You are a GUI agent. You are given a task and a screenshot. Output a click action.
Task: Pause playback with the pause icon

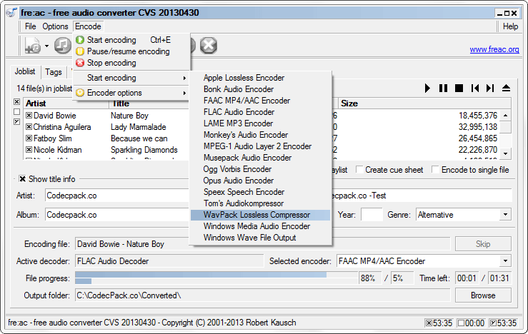(443, 88)
